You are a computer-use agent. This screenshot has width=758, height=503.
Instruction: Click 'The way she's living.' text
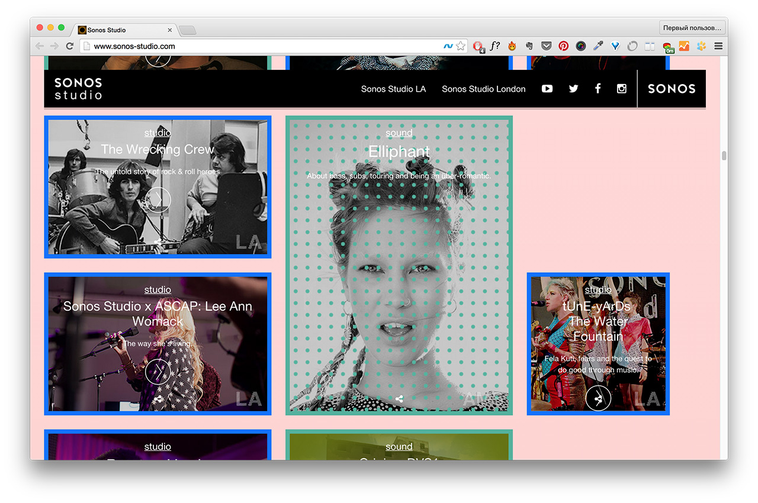tap(158, 344)
